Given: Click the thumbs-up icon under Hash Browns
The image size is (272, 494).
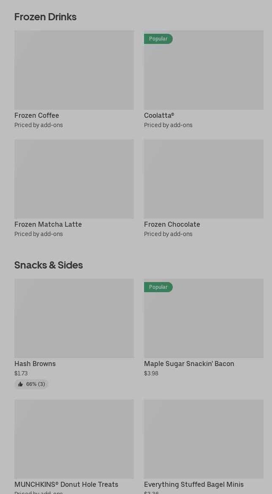Looking at the screenshot, I should [x=20, y=384].
